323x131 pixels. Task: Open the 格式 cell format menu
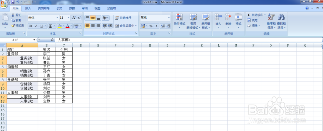pyautogui.click(x=238, y=21)
